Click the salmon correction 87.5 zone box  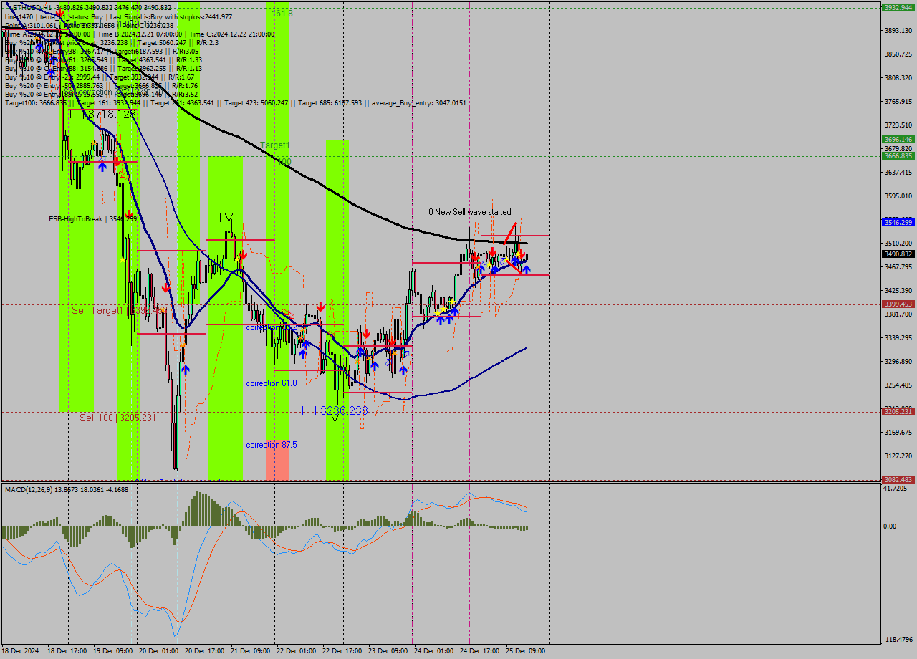[277, 460]
